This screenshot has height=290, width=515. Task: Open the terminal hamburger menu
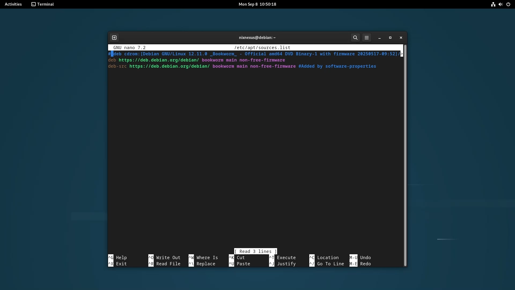pyautogui.click(x=366, y=38)
